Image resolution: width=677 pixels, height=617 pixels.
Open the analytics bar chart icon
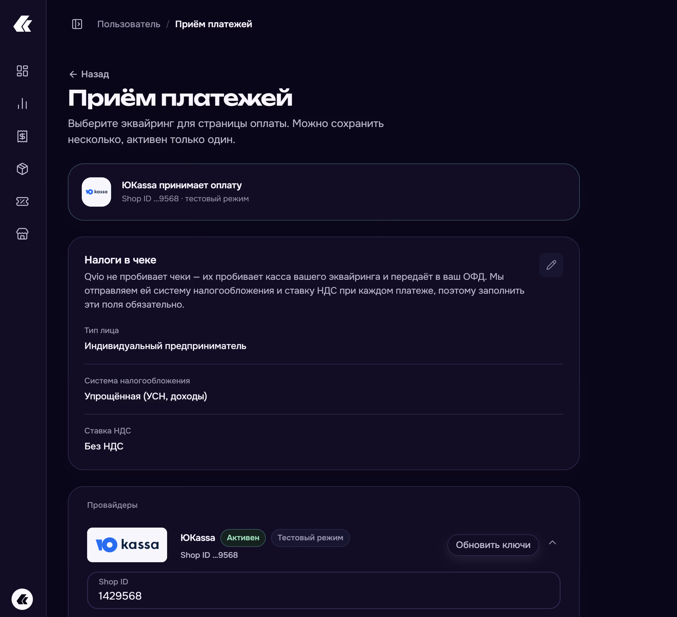click(x=23, y=103)
